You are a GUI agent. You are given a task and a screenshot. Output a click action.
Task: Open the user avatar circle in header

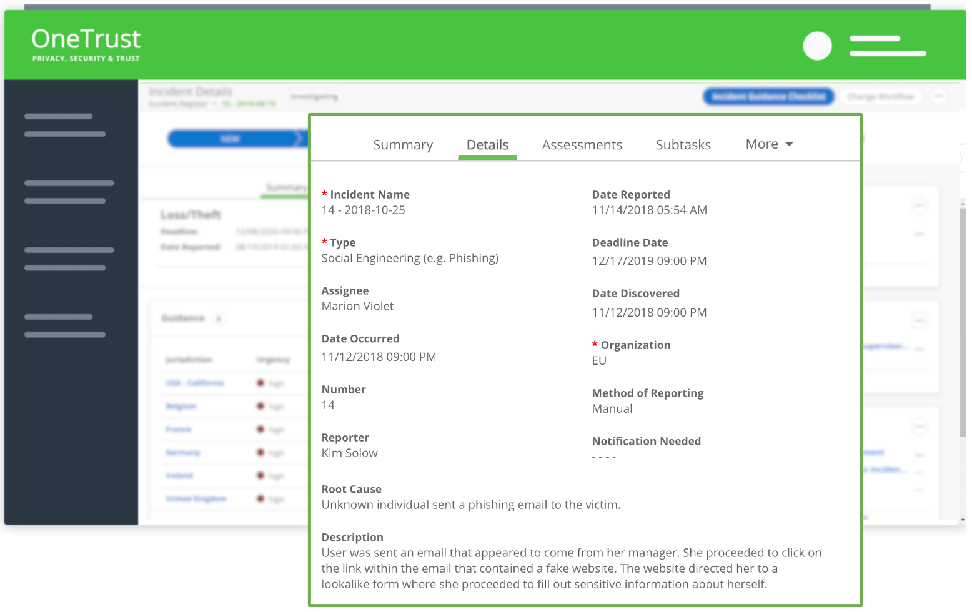pyautogui.click(x=817, y=46)
